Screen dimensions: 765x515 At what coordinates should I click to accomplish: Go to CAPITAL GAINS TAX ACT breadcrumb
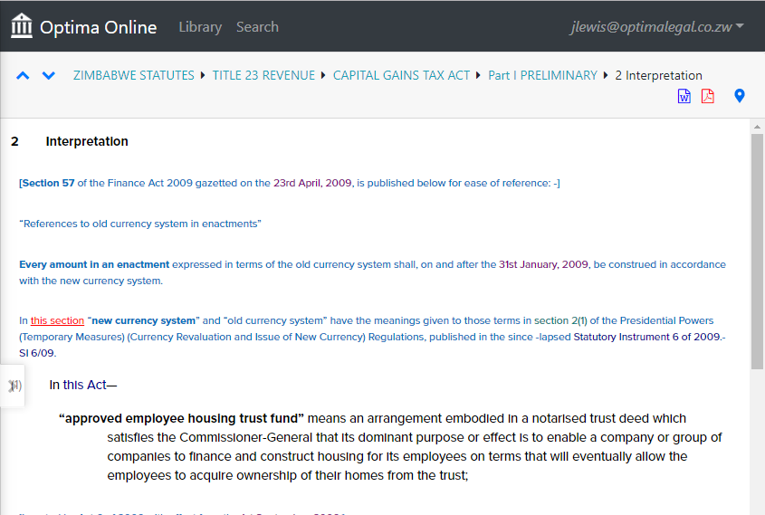tap(401, 76)
